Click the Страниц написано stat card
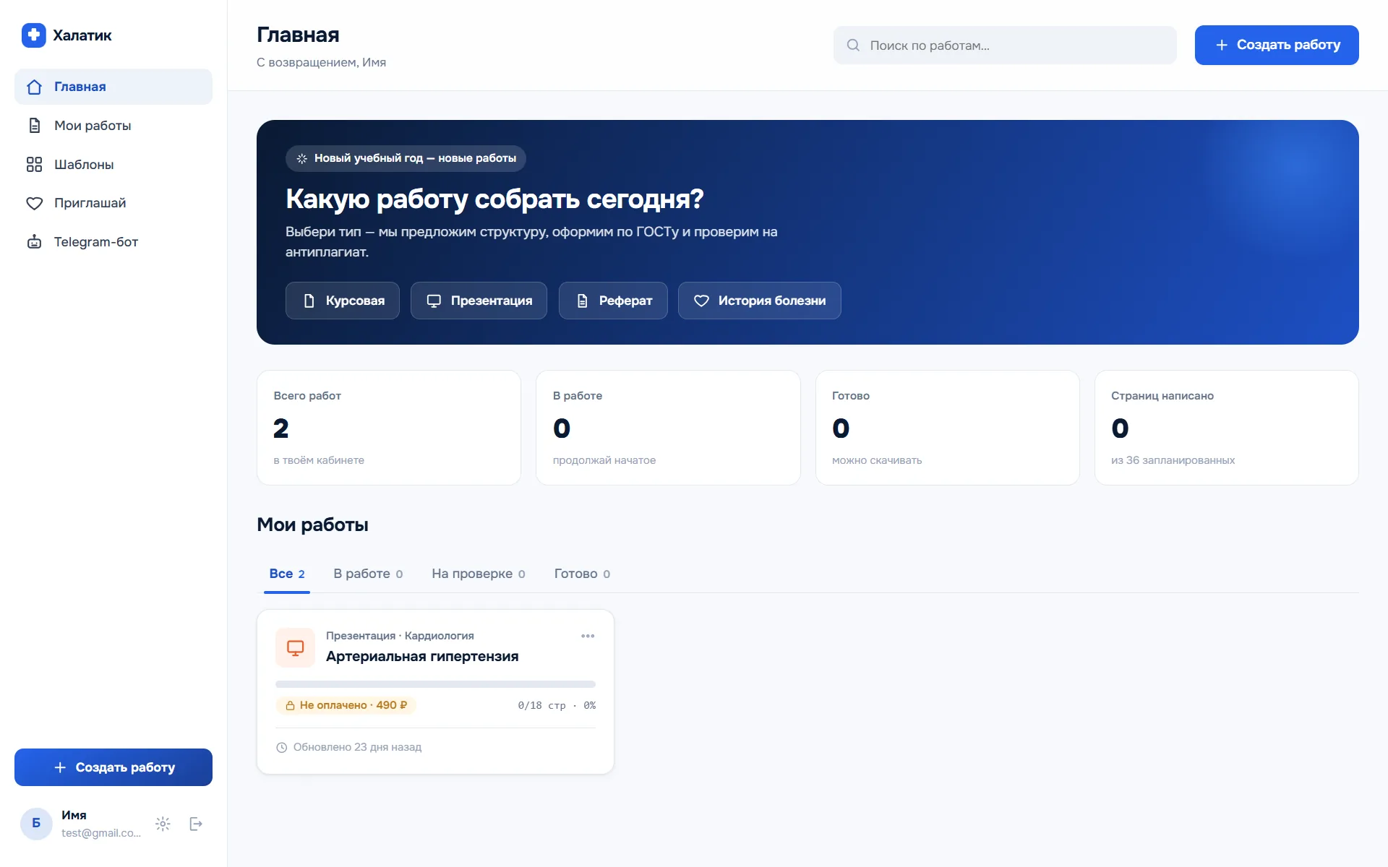 tap(1227, 428)
